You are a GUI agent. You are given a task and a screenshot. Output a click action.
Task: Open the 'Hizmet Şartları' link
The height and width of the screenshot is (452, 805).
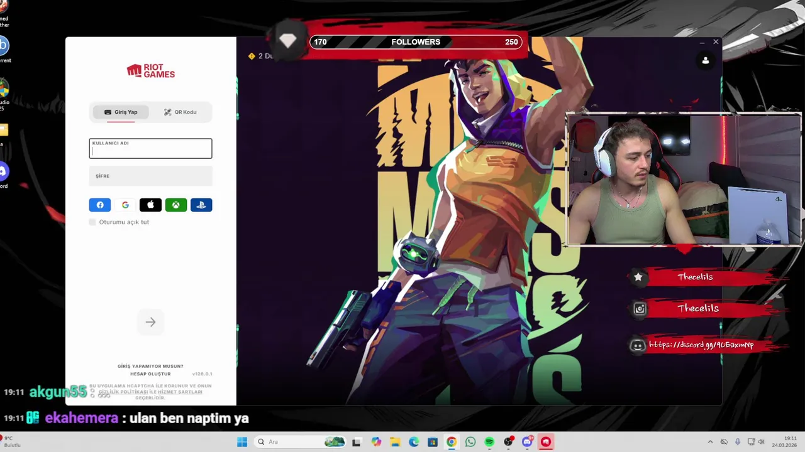point(180,392)
